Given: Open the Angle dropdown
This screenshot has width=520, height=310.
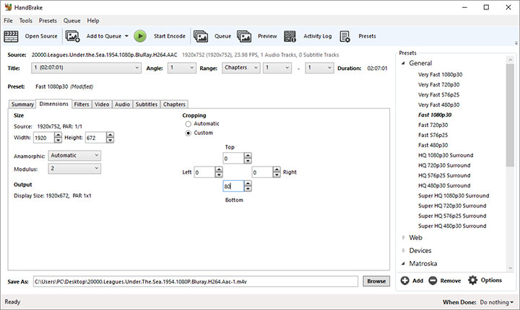Looking at the screenshot, I should point(182,68).
